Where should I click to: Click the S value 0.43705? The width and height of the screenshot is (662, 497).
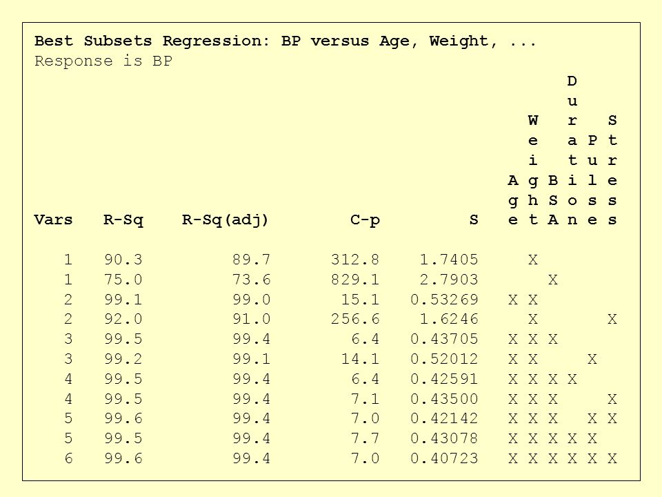coord(444,339)
